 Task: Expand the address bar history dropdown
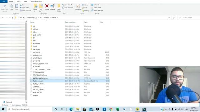pyautogui.click(x=169, y=18)
